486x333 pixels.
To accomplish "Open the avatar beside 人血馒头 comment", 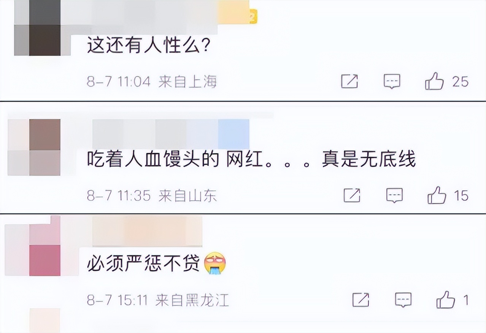I will [x=34, y=147].
